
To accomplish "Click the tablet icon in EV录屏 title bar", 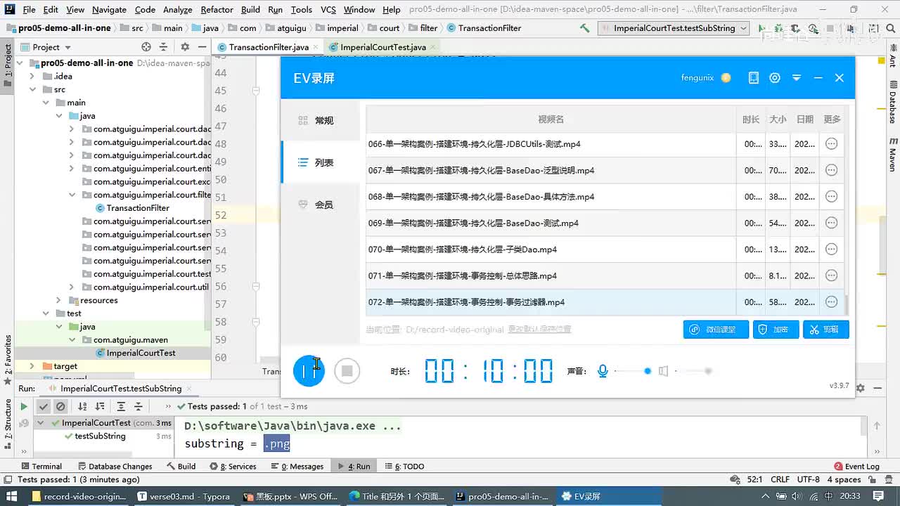I will click(x=754, y=78).
